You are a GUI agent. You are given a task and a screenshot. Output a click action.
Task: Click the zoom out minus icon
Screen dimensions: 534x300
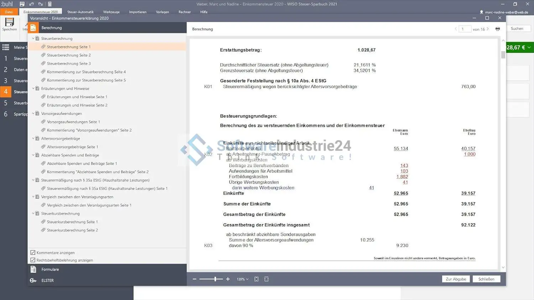tap(194, 279)
